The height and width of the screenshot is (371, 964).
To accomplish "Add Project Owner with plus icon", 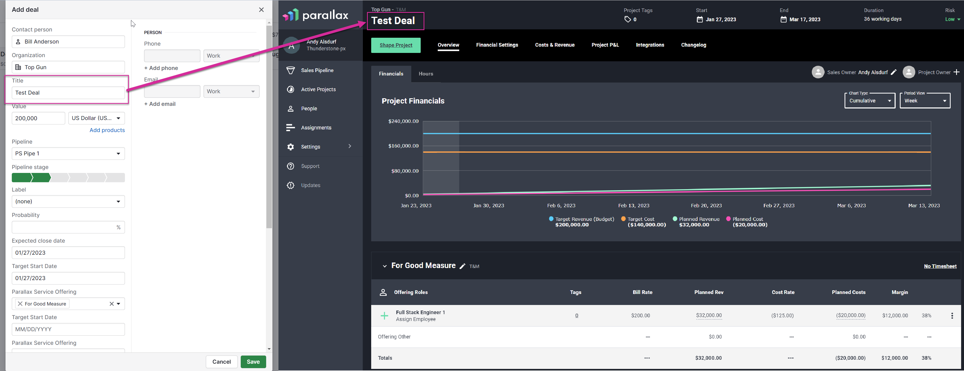I will 956,72.
